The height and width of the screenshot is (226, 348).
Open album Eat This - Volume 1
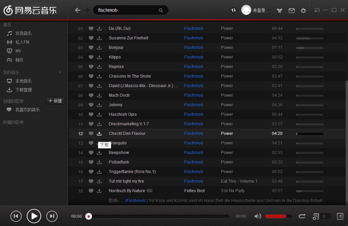pos(239,181)
